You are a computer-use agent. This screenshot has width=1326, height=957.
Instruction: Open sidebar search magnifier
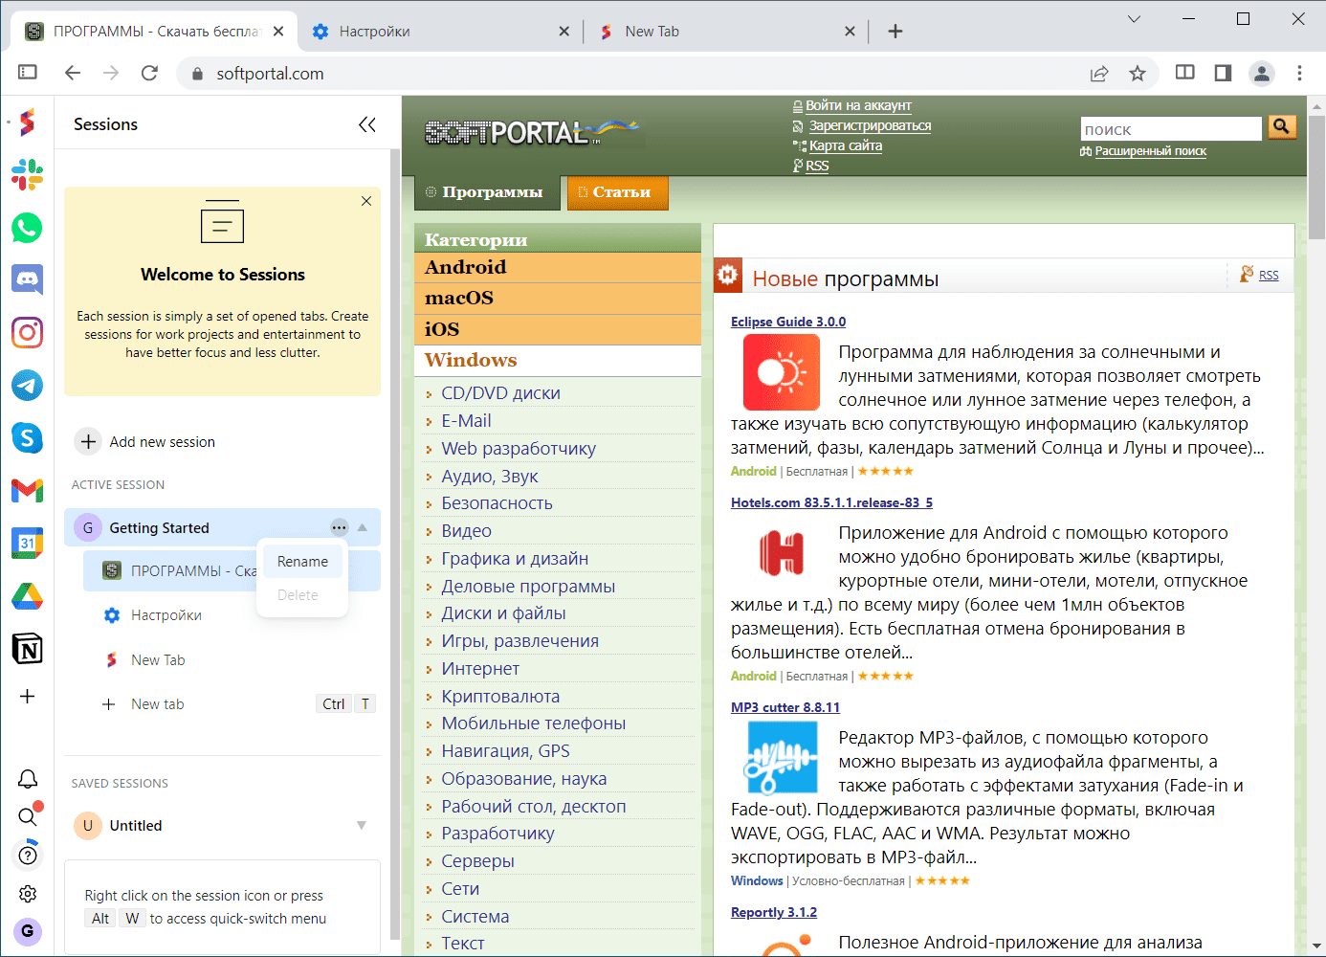pyautogui.click(x=28, y=816)
